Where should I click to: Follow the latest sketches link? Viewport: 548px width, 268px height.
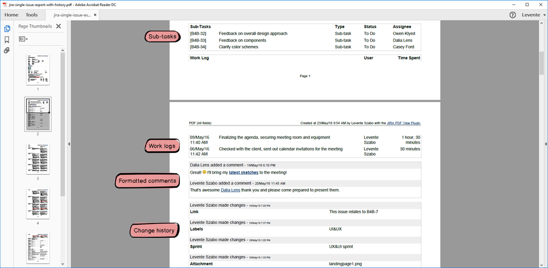[244, 173]
